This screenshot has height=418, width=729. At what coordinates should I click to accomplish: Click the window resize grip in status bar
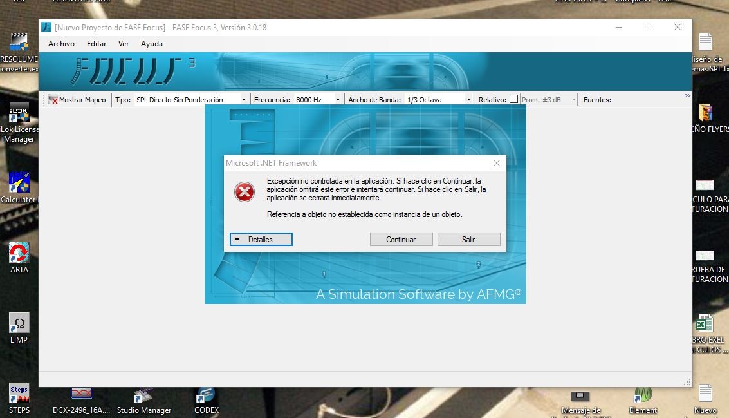point(687,382)
